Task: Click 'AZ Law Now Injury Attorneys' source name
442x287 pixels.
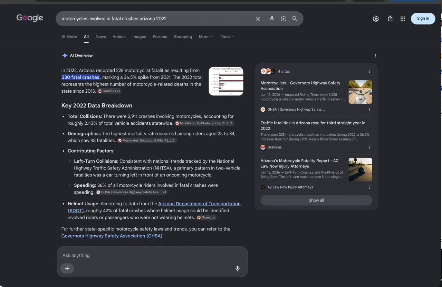Action: pos(290,187)
